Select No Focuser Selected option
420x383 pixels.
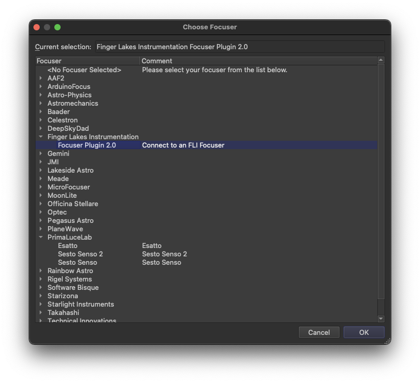click(84, 70)
